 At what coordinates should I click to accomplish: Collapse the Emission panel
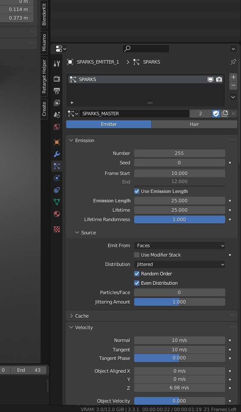click(71, 140)
